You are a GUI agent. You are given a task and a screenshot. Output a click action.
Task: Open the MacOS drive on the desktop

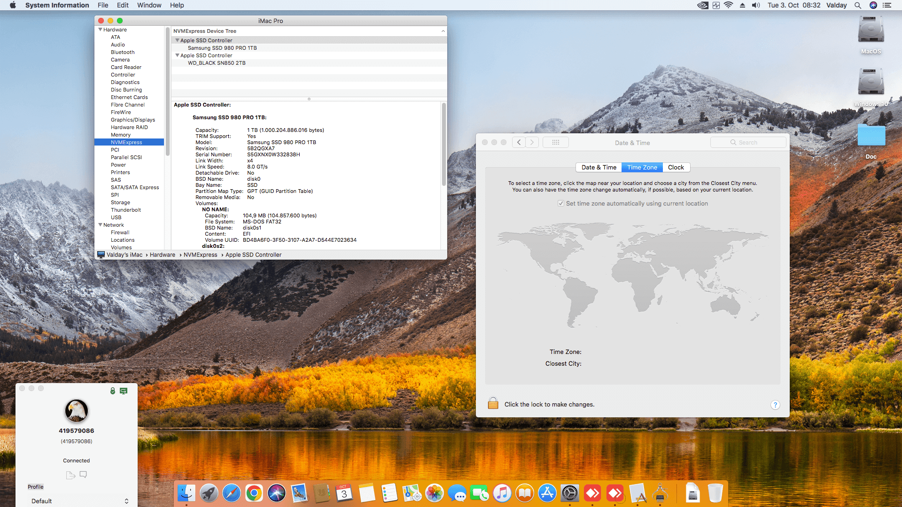pos(871,30)
